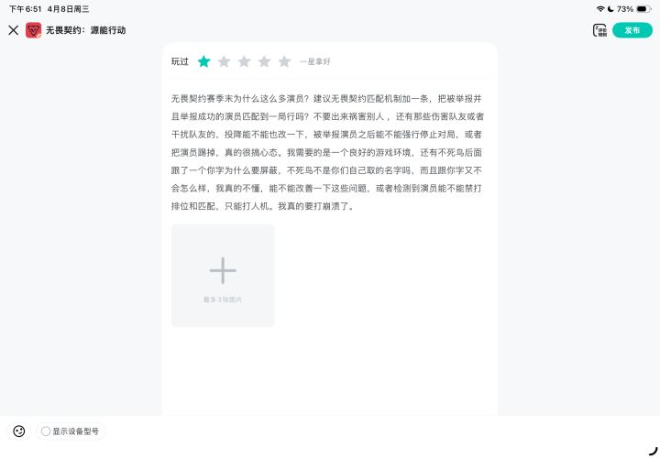Close the review editor with the X

tap(14, 30)
